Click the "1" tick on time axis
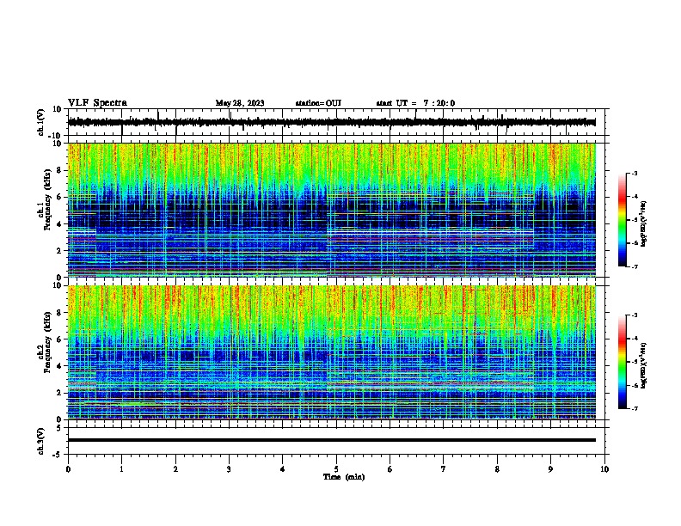The width and height of the screenshot is (681, 526). [x=121, y=469]
